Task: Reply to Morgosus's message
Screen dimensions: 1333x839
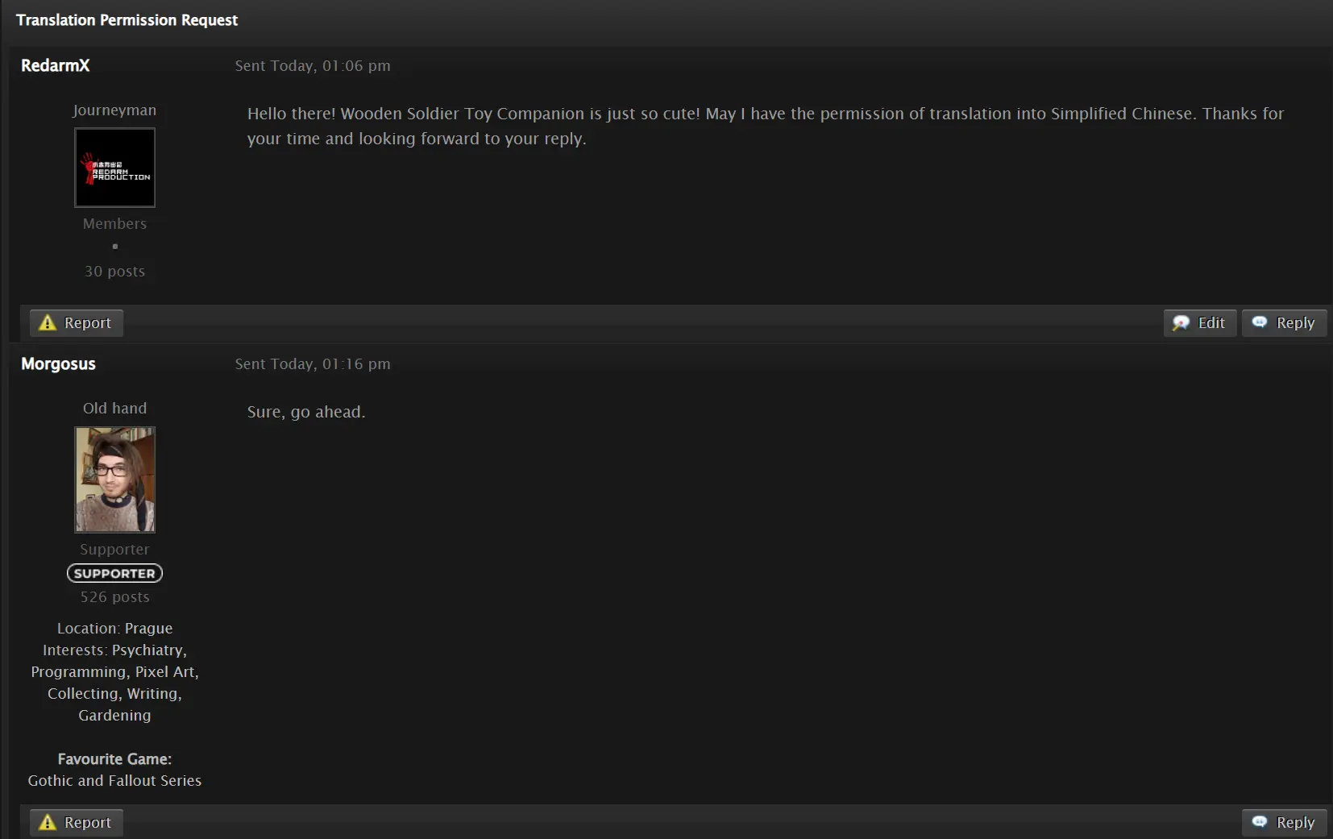Action: 1284,822
